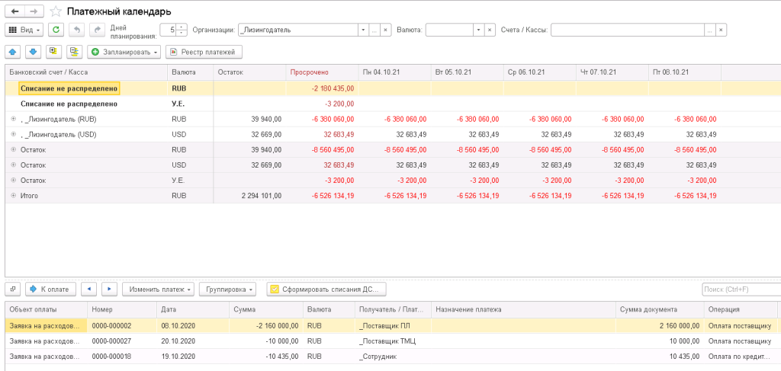Add Платежный календарь to favorites with star

(x=56, y=12)
